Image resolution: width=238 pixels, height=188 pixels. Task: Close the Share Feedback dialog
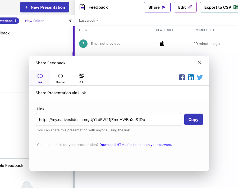200,63
